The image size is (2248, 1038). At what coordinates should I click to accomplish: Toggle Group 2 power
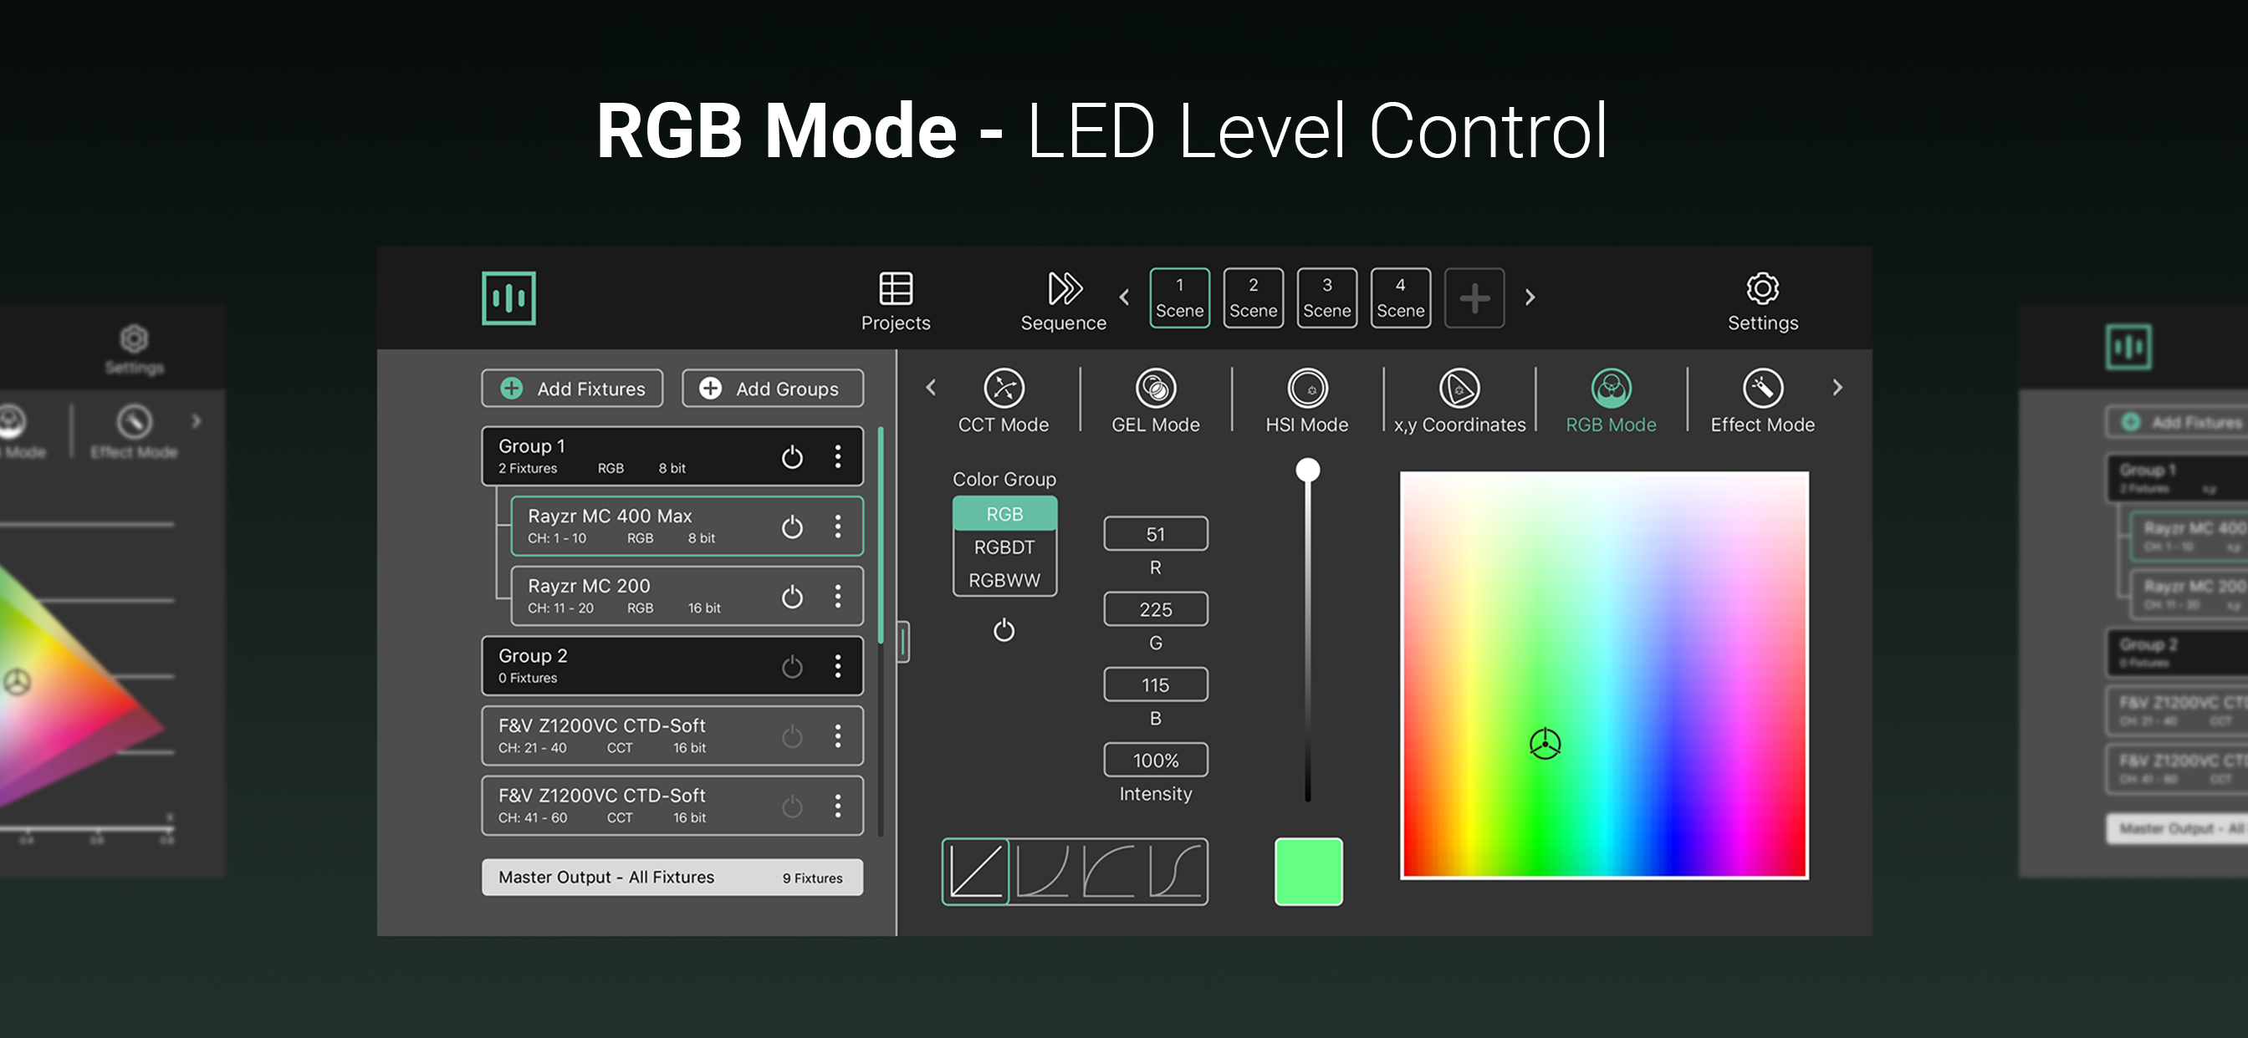791,665
